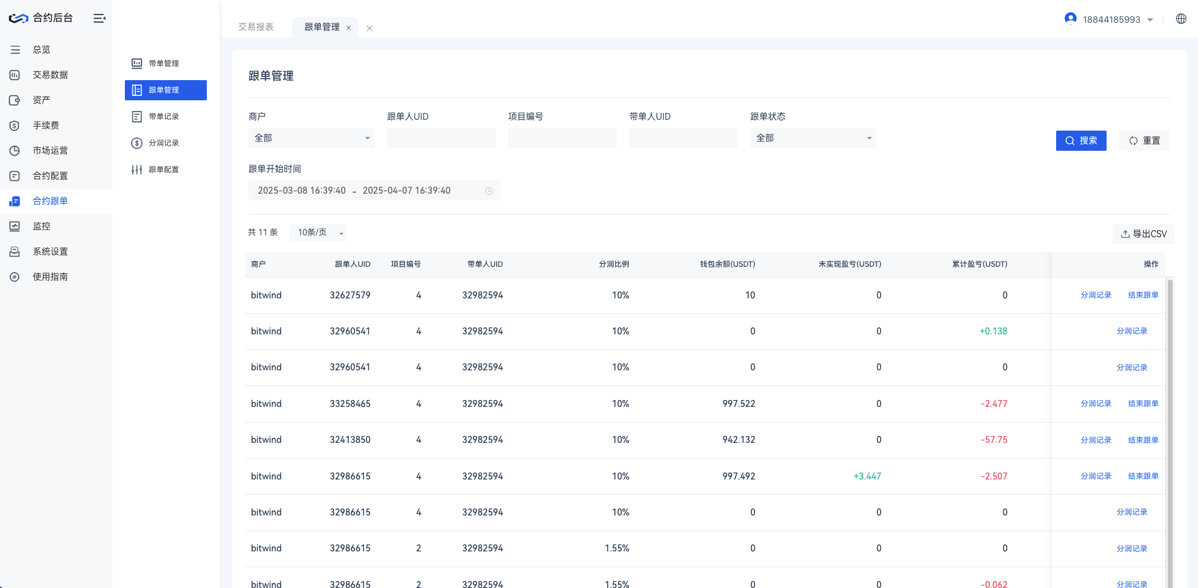Click the 合约配置 icon
The image size is (1198, 588).
(x=15, y=176)
